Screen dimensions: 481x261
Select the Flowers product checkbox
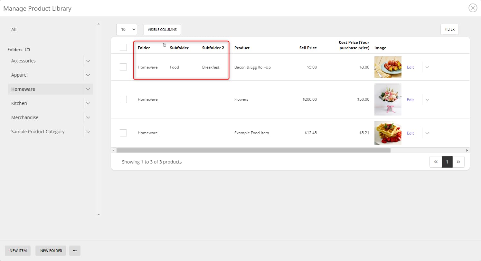point(123,99)
